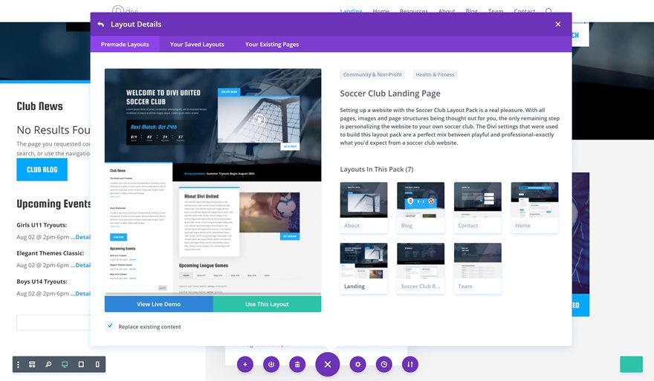
Task: Click the back arrow in Layout Details header
Action: coord(100,25)
